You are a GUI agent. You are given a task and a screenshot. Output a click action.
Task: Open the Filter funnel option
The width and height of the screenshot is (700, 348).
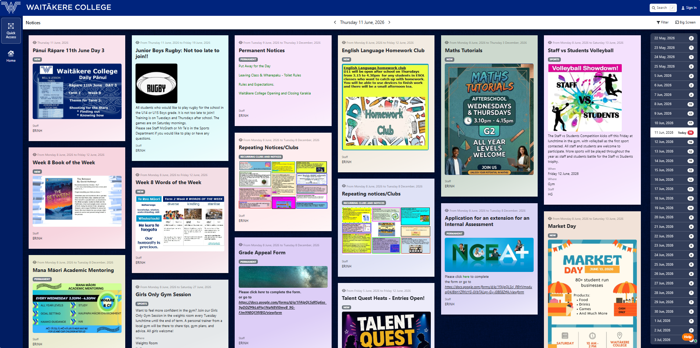663,22
